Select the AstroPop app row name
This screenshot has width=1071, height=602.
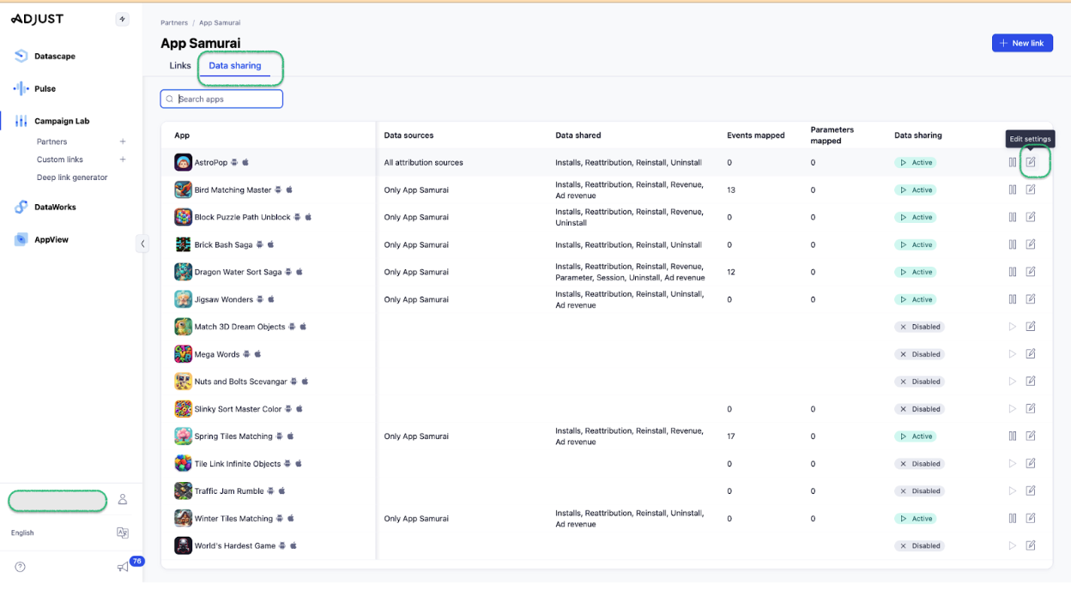pyautogui.click(x=211, y=162)
